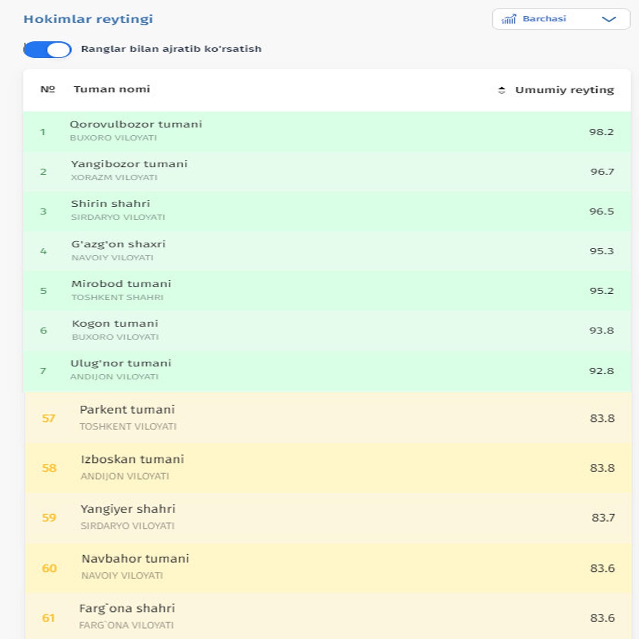The height and width of the screenshot is (639, 639).
Task: Select the Kogon tumani row
Action: 327,331
